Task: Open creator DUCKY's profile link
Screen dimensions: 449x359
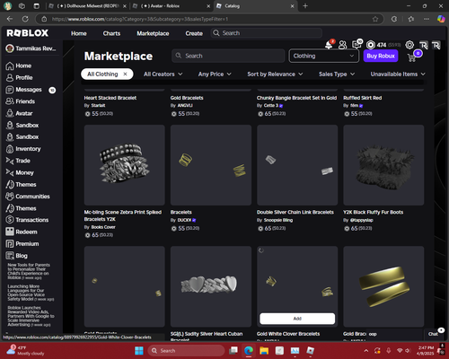Action: (x=184, y=220)
